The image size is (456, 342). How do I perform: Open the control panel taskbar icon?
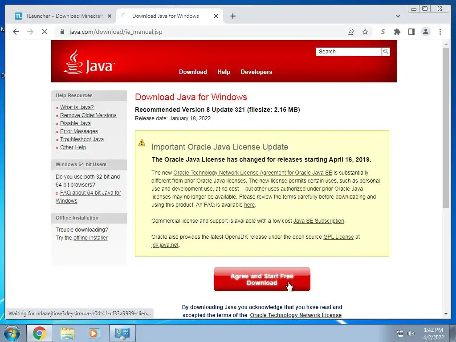click(x=122, y=333)
